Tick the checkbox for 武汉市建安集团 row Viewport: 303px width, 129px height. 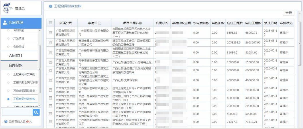point(51,43)
